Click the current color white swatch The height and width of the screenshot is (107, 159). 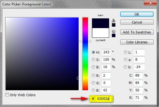(101, 33)
